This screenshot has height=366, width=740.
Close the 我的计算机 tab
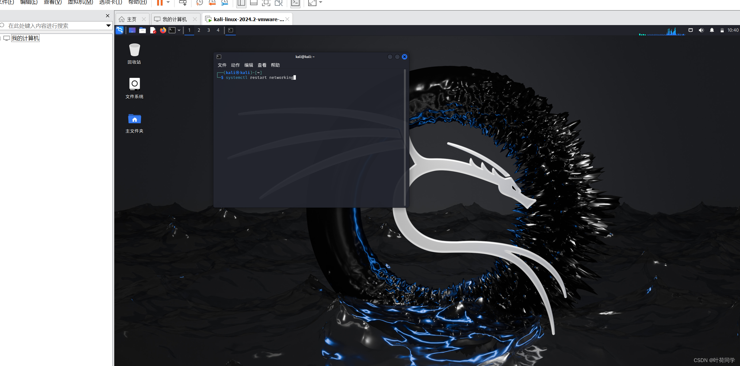[x=195, y=19]
